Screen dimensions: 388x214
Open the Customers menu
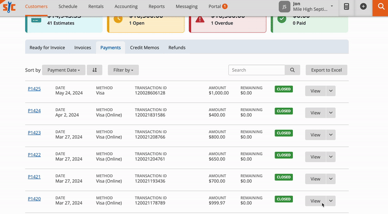point(36,6)
